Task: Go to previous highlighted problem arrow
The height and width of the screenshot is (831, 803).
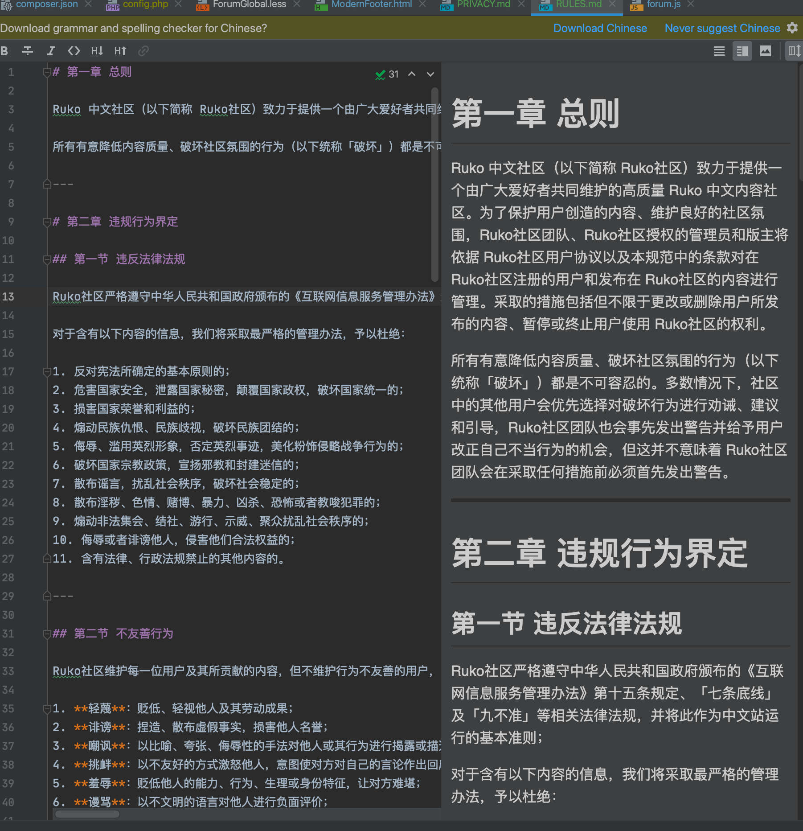Action: click(x=412, y=74)
